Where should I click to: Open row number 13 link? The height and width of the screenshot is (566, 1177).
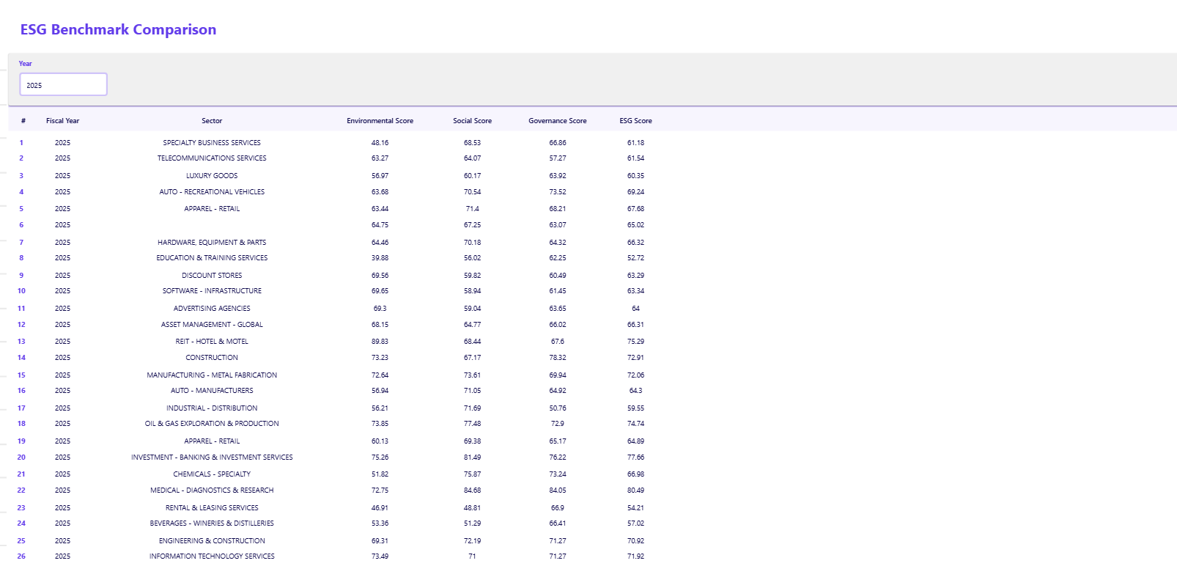coord(21,342)
